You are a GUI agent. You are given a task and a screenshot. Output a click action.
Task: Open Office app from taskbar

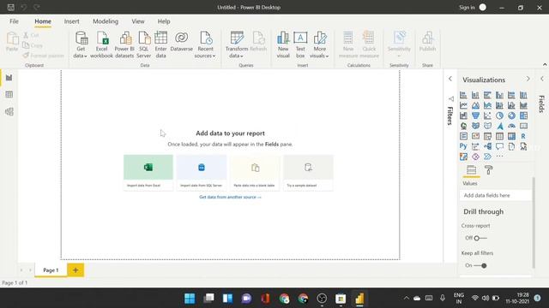tap(265, 299)
